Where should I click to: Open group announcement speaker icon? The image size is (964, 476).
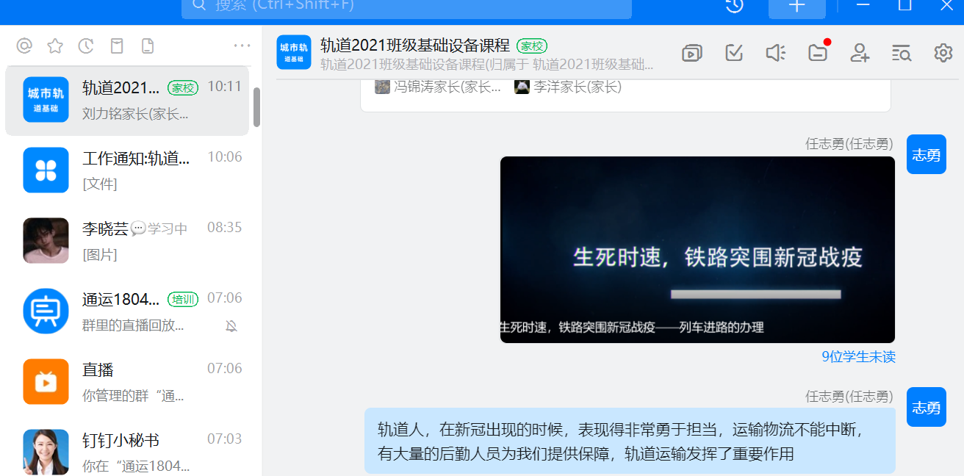tap(775, 53)
